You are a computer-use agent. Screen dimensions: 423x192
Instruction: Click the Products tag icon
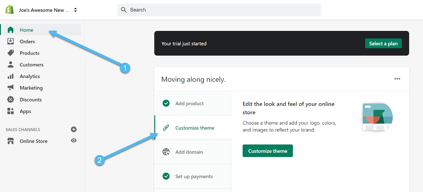(x=11, y=53)
